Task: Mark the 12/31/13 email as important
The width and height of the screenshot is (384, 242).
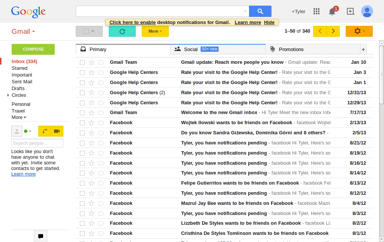Action: tap(101, 93)
